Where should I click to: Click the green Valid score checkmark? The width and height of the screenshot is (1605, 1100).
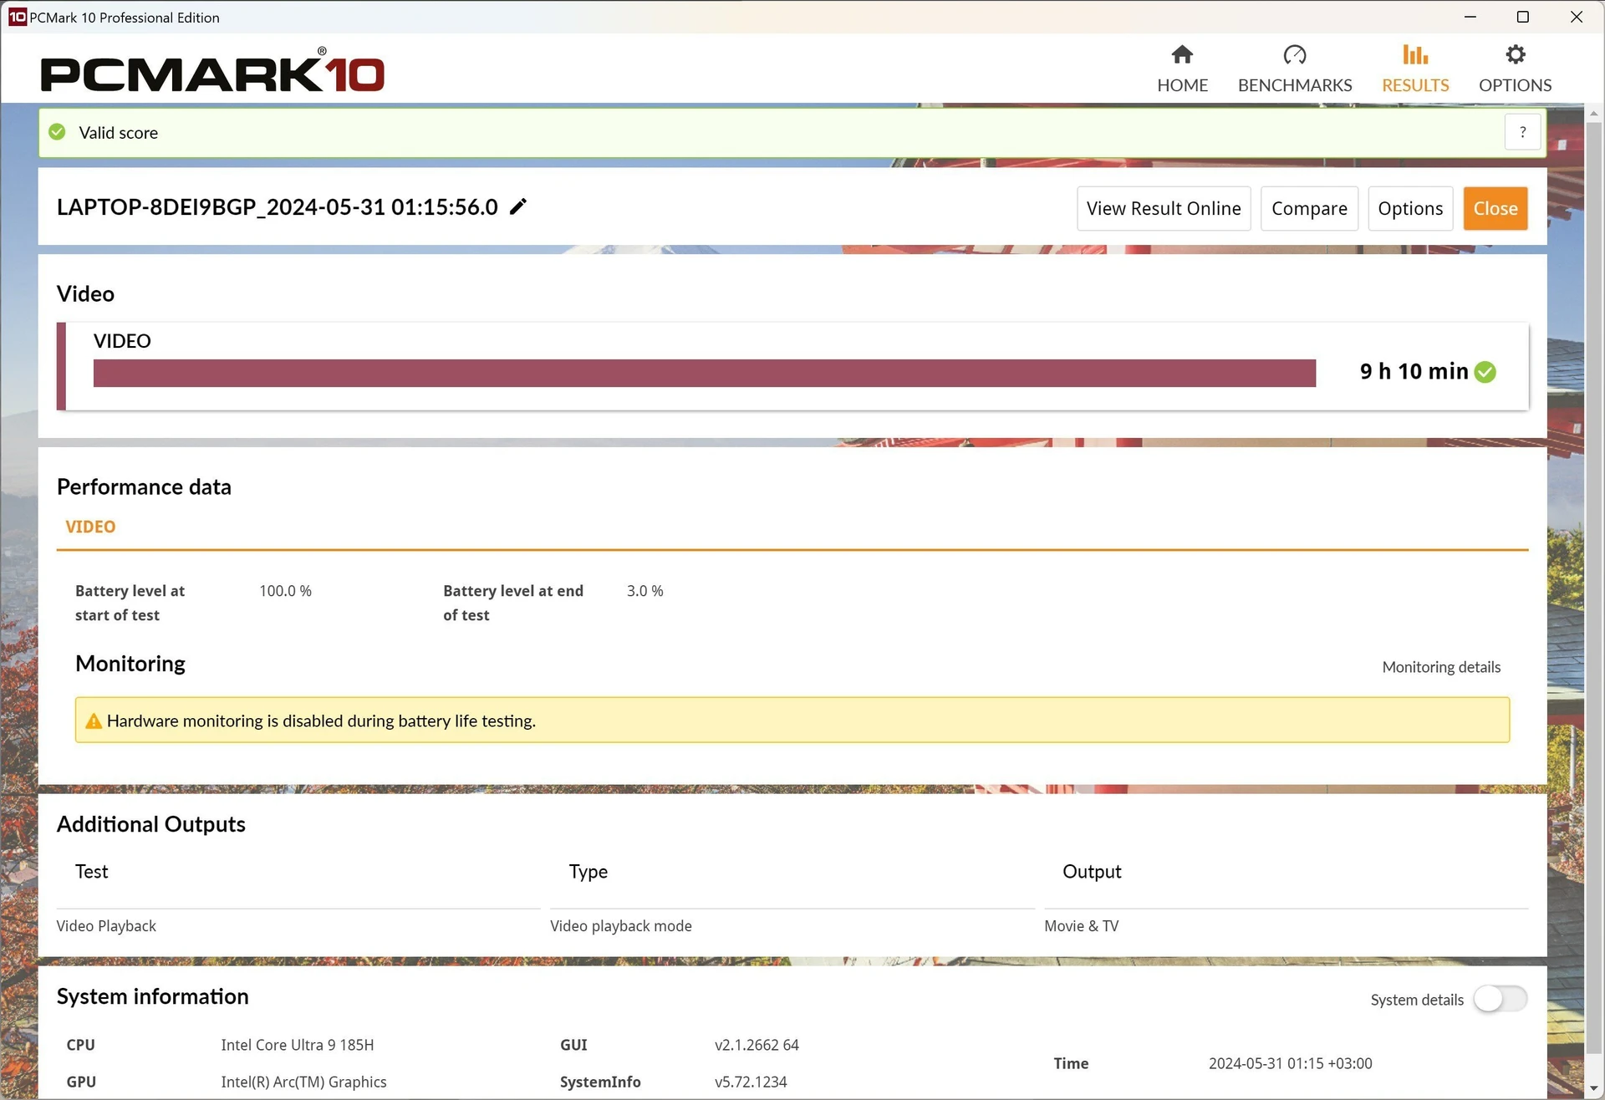coord(57,132)
